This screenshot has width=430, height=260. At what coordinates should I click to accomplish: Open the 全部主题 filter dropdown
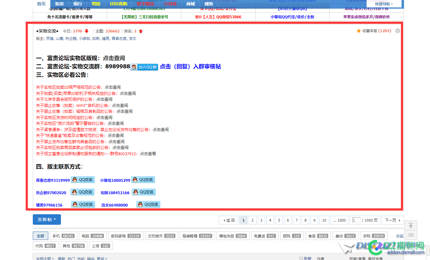tap(45, 258)
